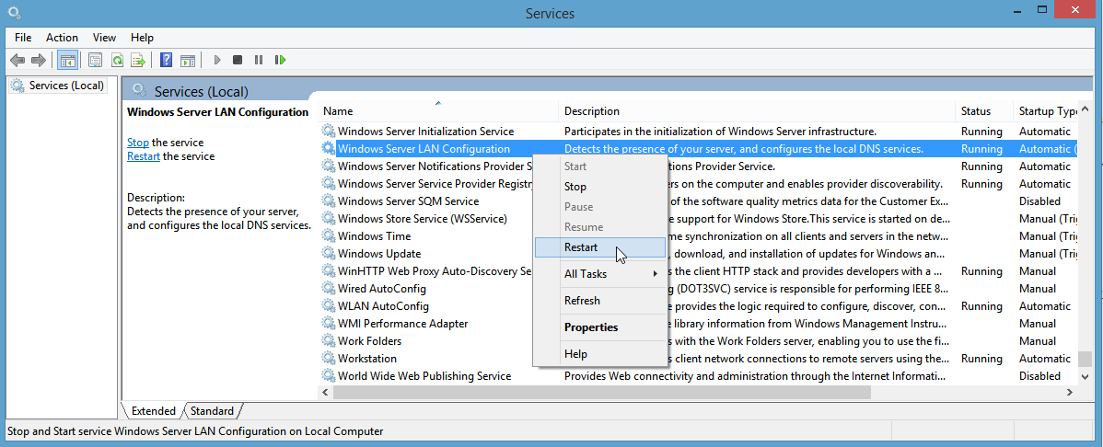
Task: Click gear icon of Windows Server Initialization Service
Action: pyautogui.click(x=328, y=132)
